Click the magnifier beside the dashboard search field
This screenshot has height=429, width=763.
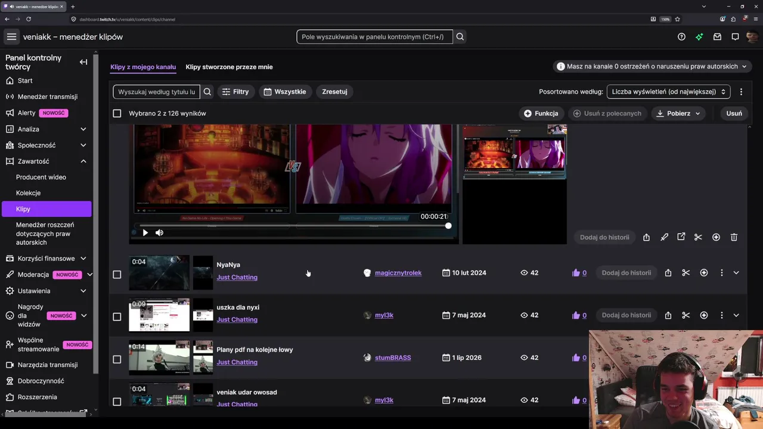point(460,37)
